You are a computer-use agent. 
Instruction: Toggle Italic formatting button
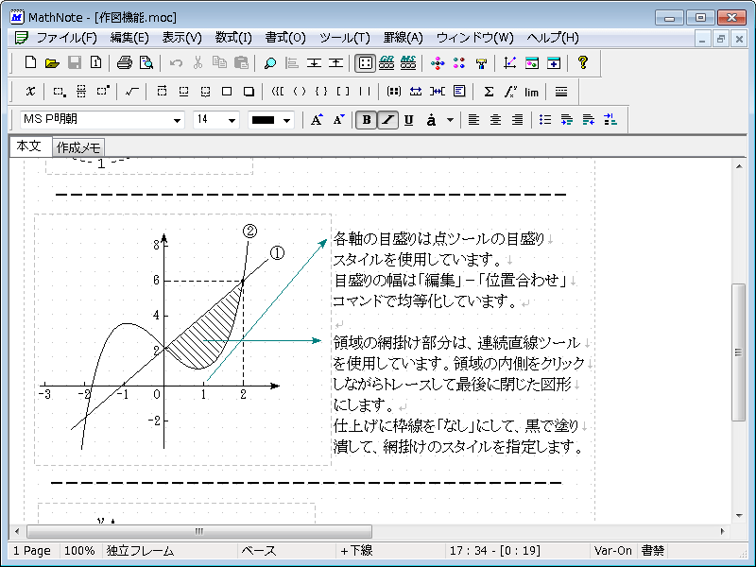387,120
